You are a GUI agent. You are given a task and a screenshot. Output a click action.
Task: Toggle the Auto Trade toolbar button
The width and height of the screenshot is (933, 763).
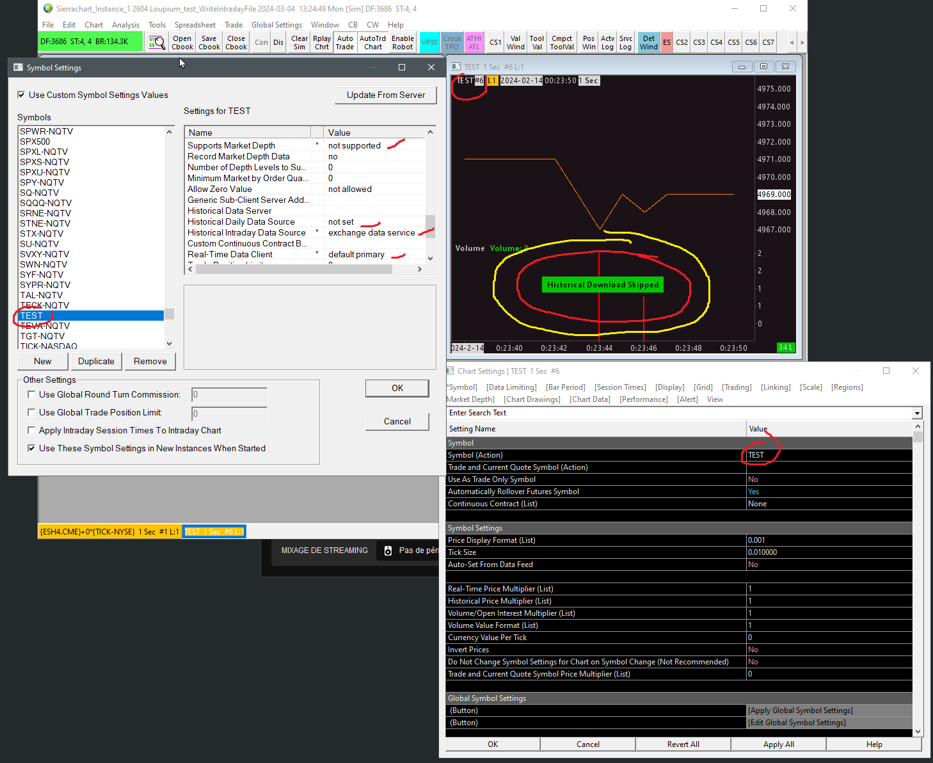click(345, 43)
